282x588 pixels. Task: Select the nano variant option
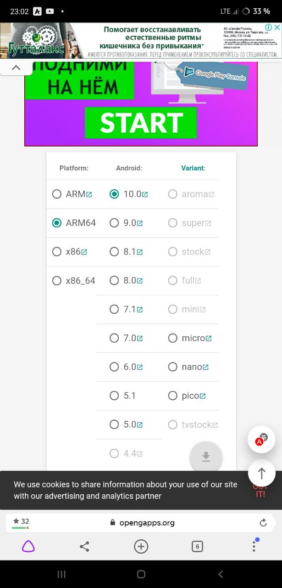(172, 367)
